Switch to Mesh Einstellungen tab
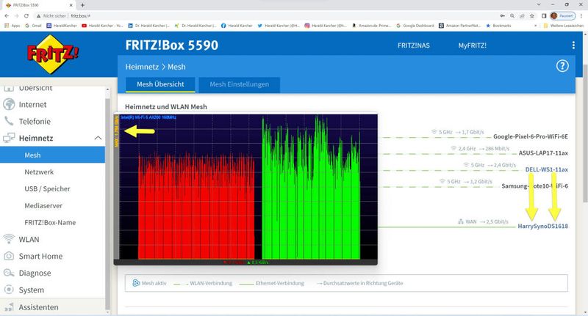This screenshot has width=588, height=316. tap(240, 84)
